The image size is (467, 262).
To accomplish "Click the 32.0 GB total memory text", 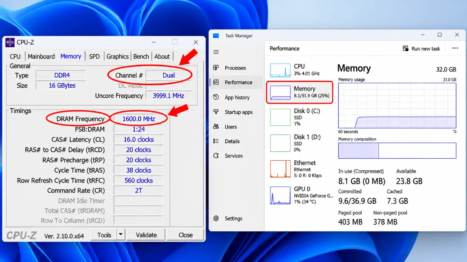I will 446,69.
